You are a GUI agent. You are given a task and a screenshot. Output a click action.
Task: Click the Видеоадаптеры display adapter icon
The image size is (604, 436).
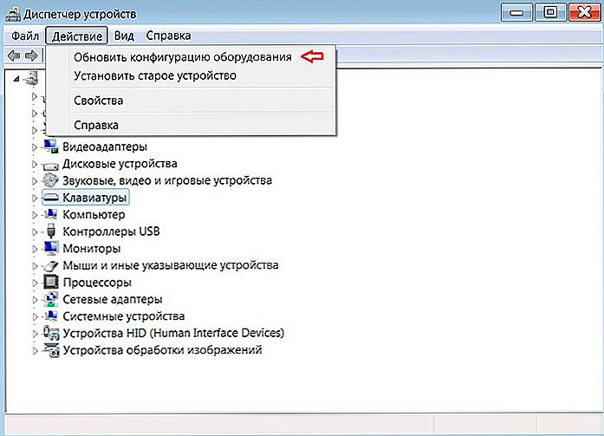coord(51,146)
